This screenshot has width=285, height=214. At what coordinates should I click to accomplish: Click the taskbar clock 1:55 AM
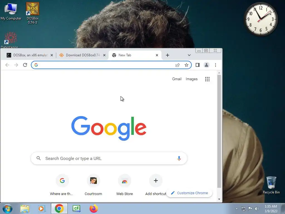click(271, 209)
